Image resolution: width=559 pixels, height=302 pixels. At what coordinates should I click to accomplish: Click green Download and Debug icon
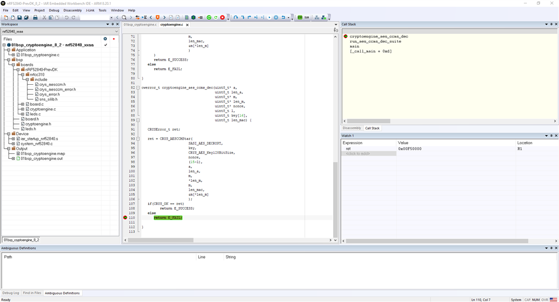(x=209, y=17)
